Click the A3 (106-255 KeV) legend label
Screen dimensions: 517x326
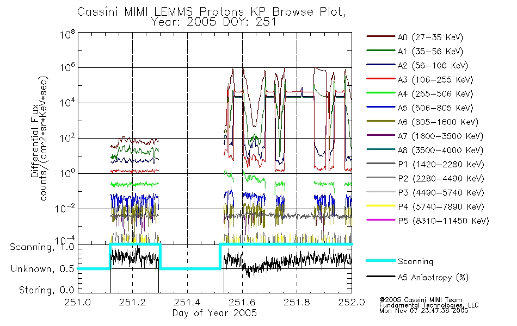click(435, 80)
